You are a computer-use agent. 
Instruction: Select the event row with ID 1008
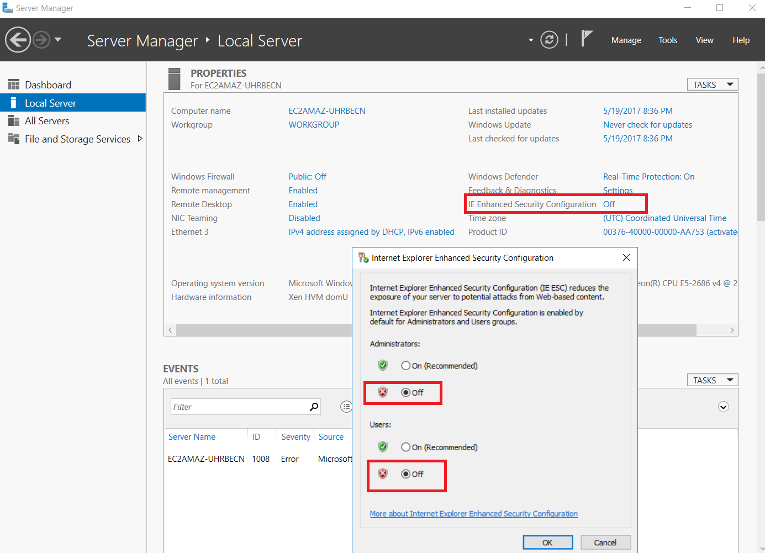tap(258, 459)
